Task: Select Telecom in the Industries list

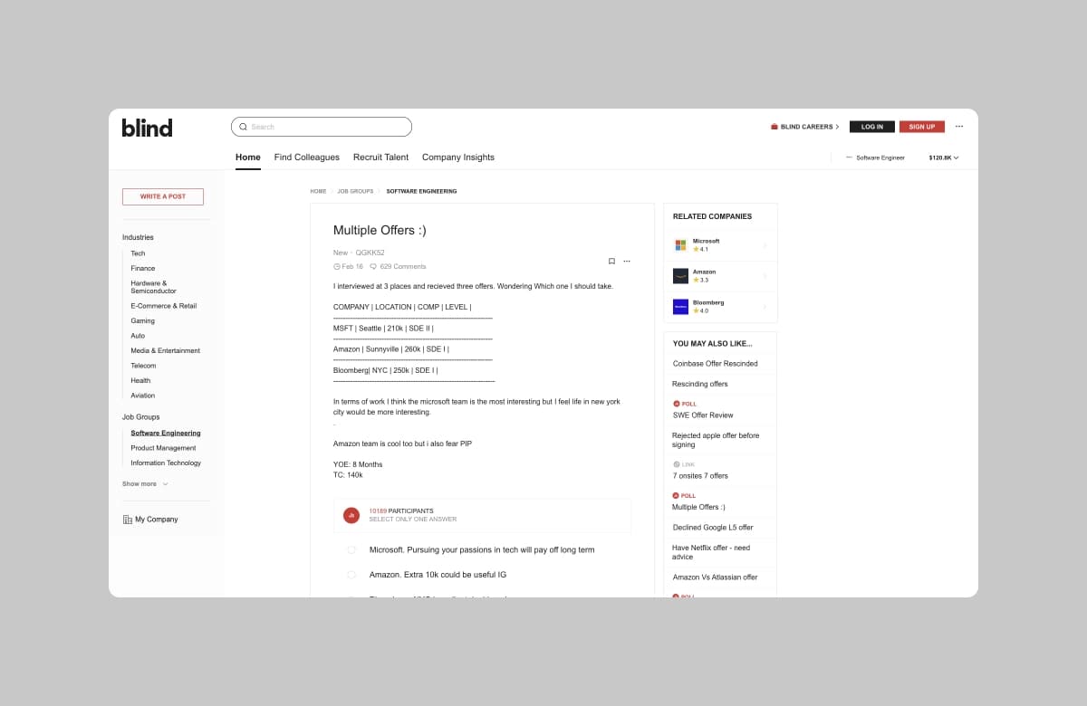Action: pos(143,366)
